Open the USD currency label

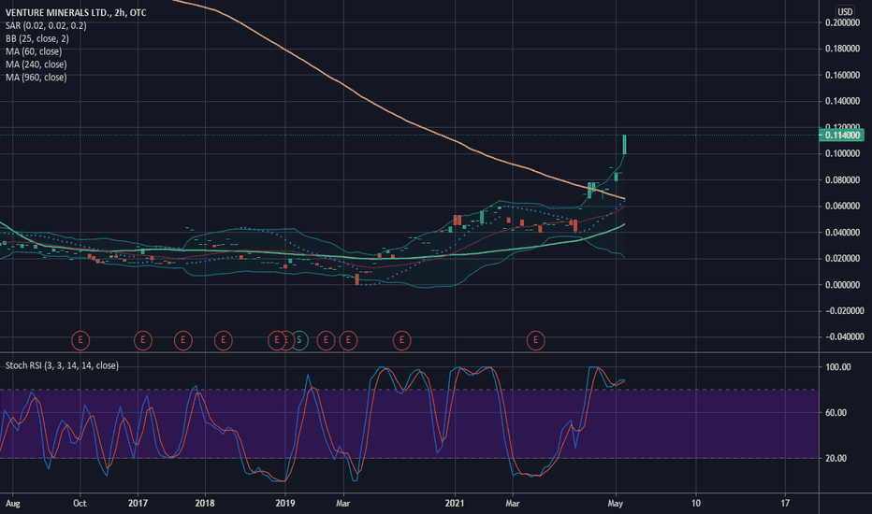click(845, 11)
